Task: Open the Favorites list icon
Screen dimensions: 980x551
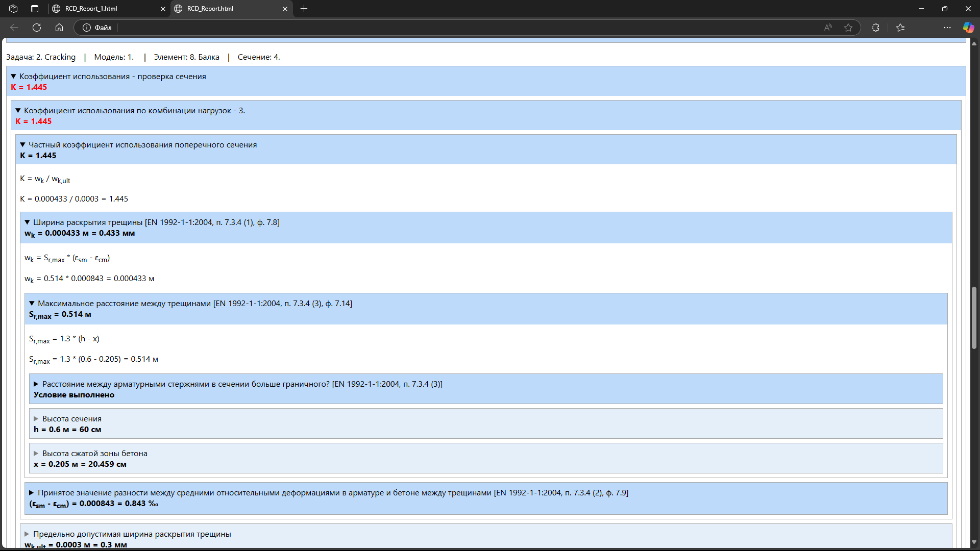Action: click(x=900, y=28)
